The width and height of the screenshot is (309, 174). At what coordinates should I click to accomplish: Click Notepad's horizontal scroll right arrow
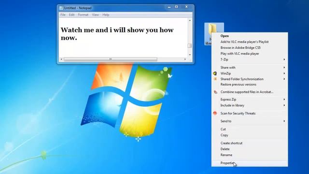pos(185,59)
